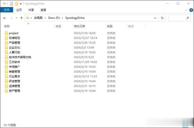Click the date 2023/12/27 16:14
Image resolution: width=194 pixels, height=128 pixels.
pyautogui.click(x=85, y=38)
